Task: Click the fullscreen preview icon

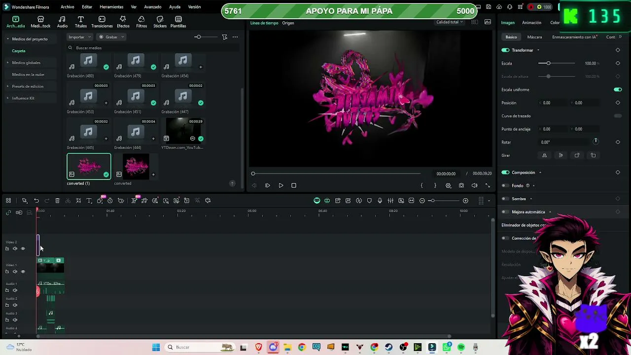Action: (x=488, y=185)
